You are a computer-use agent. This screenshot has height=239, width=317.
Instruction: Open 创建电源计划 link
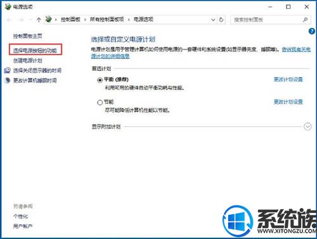click(28, 61)
